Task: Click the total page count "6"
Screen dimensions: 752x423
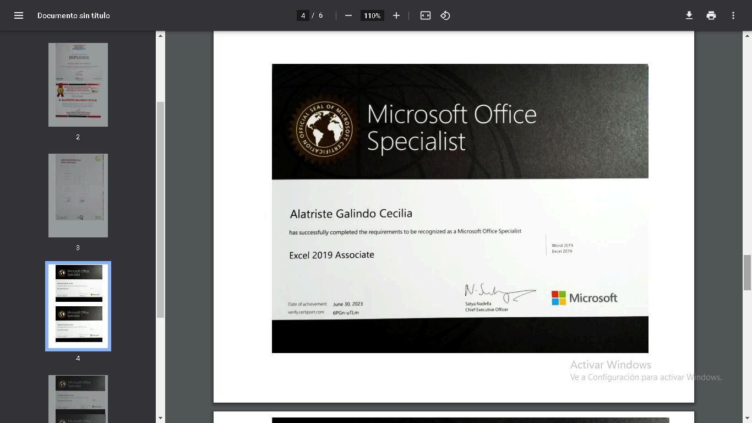Action: (x=320, y=15)
